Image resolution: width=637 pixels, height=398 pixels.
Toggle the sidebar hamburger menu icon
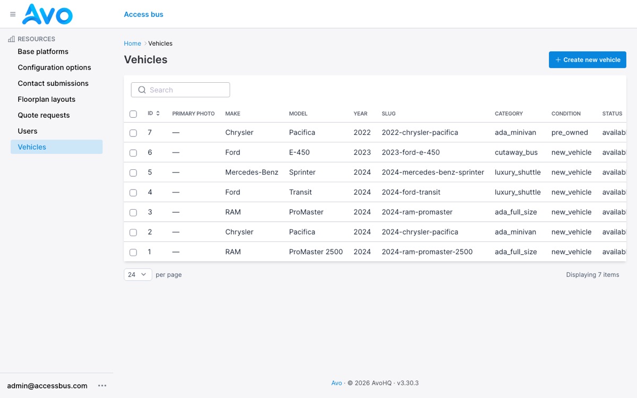pyautogui.click(x=13, y=14)
